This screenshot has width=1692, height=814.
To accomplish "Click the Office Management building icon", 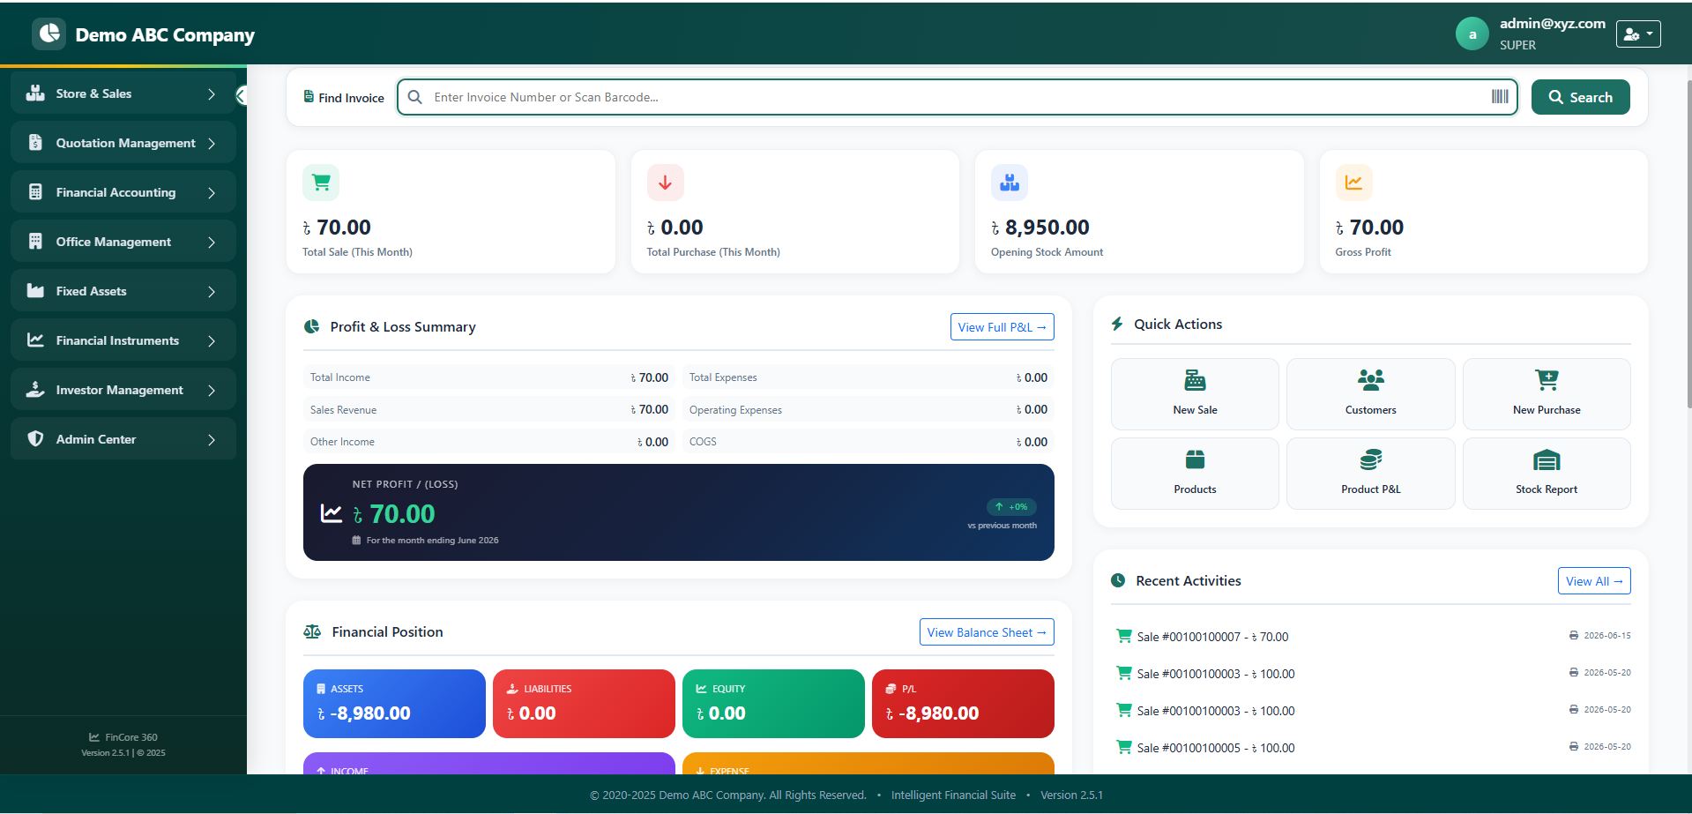I will tap(35, 242).
